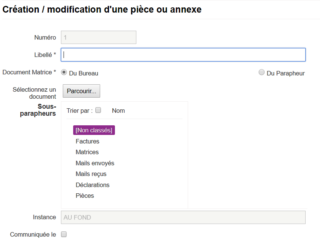Image resolution: width=320 pixels, height=241 pixels.
Task: Toggle the Trier par checkbox
Action: tap(98, 110)
